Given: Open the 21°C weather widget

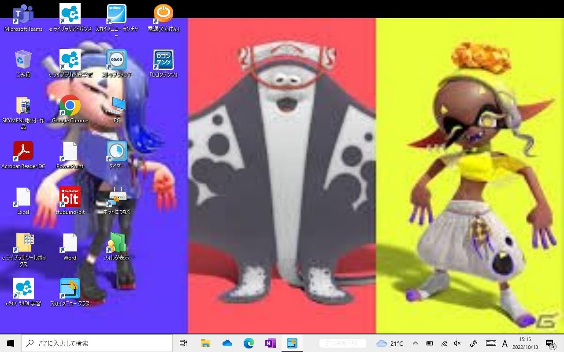Looking at the screenshot, I should click(x=390, y=343).
